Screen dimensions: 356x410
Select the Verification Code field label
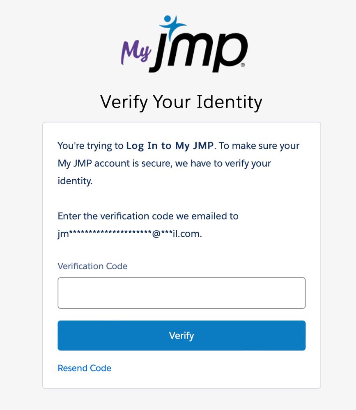tap(92, 266)
